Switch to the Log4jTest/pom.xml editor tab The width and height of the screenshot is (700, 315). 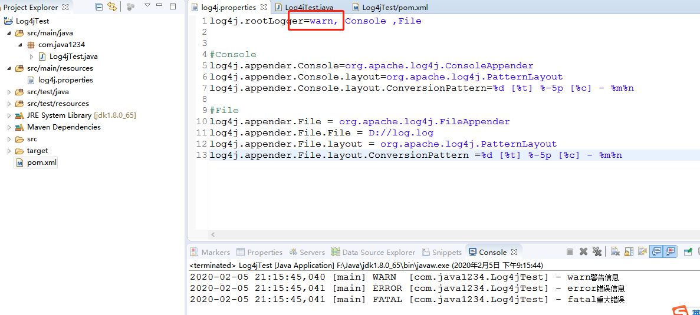pyautogui.click(x=390, y=7)
